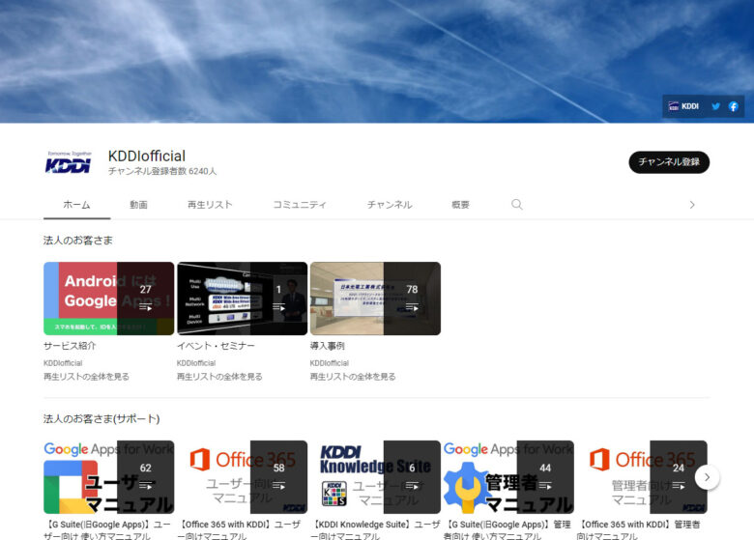Open the Office 365 user manual thumbnail with 58 videos
Screen dimensions: 754x540
(x=242, y=477)
